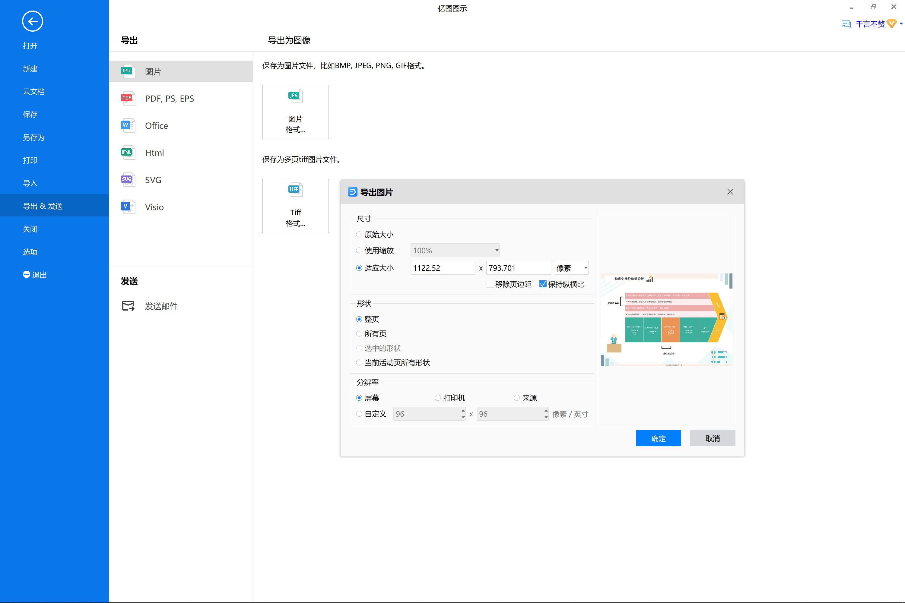905x603 pixels.
Task: Open 云文档 in the sidebar
Action: click(x=34, y=92)
